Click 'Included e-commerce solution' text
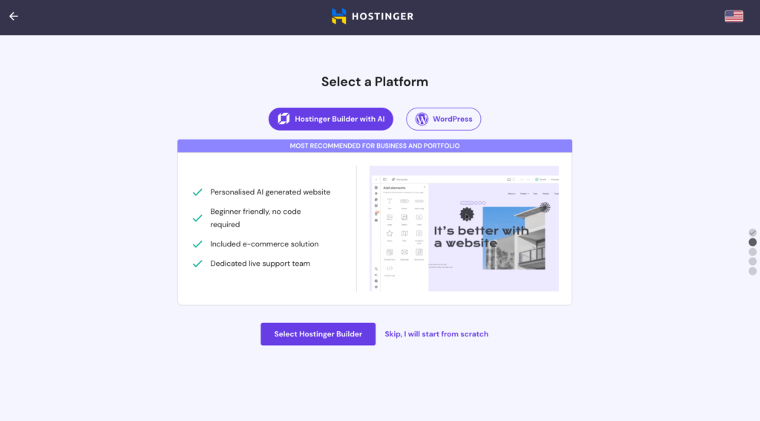 [x=264, y=244]
